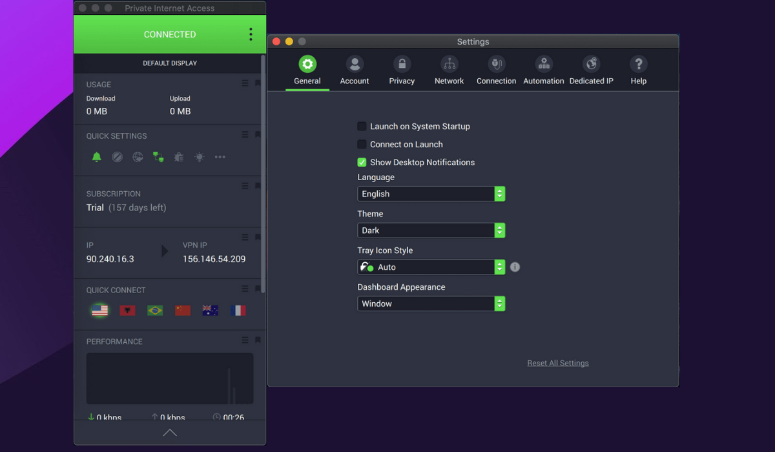Screen dimensions: 775x452
Task: Click the DEFAULT DISPLAY header
Action: (170, 63)
